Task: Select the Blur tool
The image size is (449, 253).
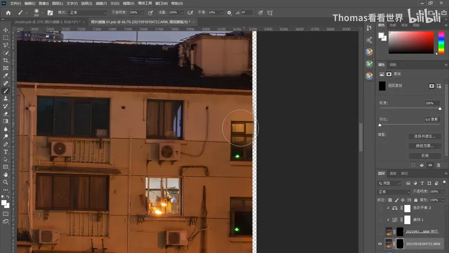Action: point(6,129)
